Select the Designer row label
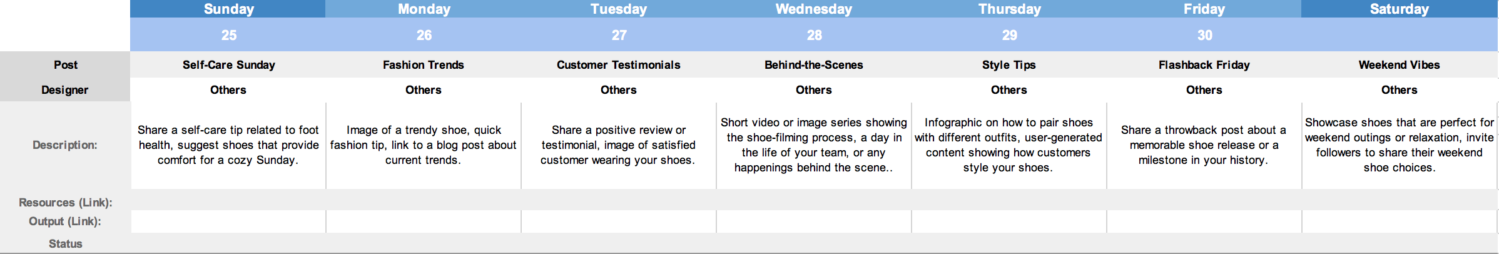 [65, 90]
